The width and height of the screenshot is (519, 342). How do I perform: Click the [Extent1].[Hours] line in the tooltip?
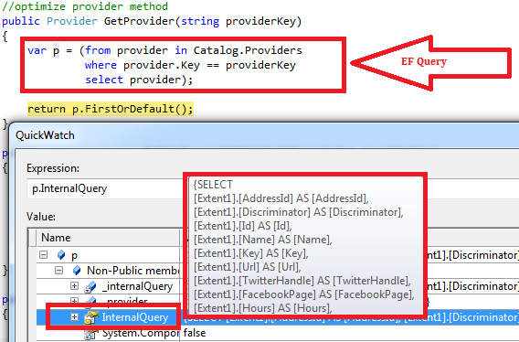tap(263, 308)
